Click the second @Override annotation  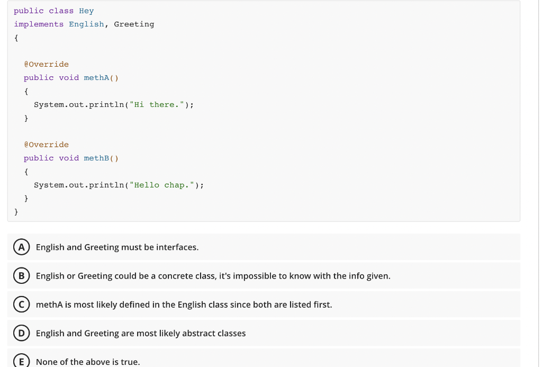[x=47, y=145]
